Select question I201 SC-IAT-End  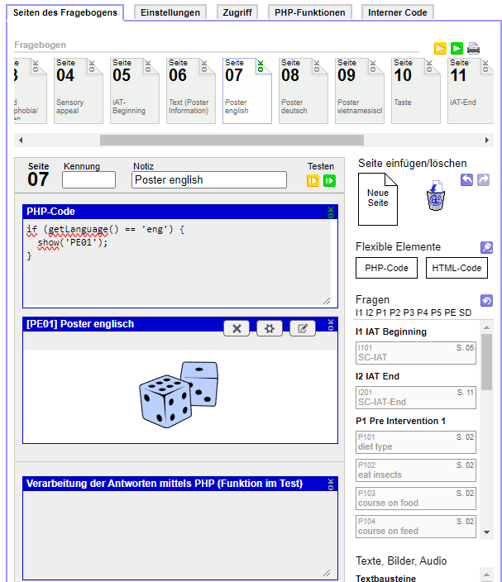(416, 398)
